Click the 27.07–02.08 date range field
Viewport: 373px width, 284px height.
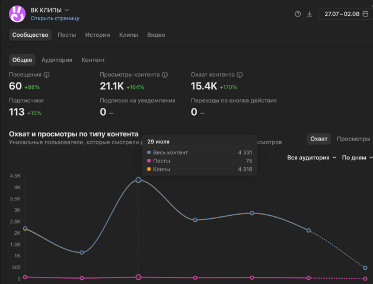pyautogui.click(x=345, y=14)
